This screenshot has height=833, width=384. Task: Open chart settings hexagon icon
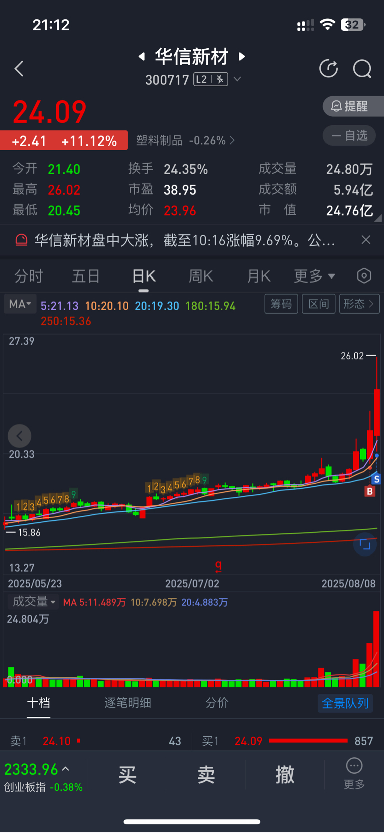click(364, 275)
